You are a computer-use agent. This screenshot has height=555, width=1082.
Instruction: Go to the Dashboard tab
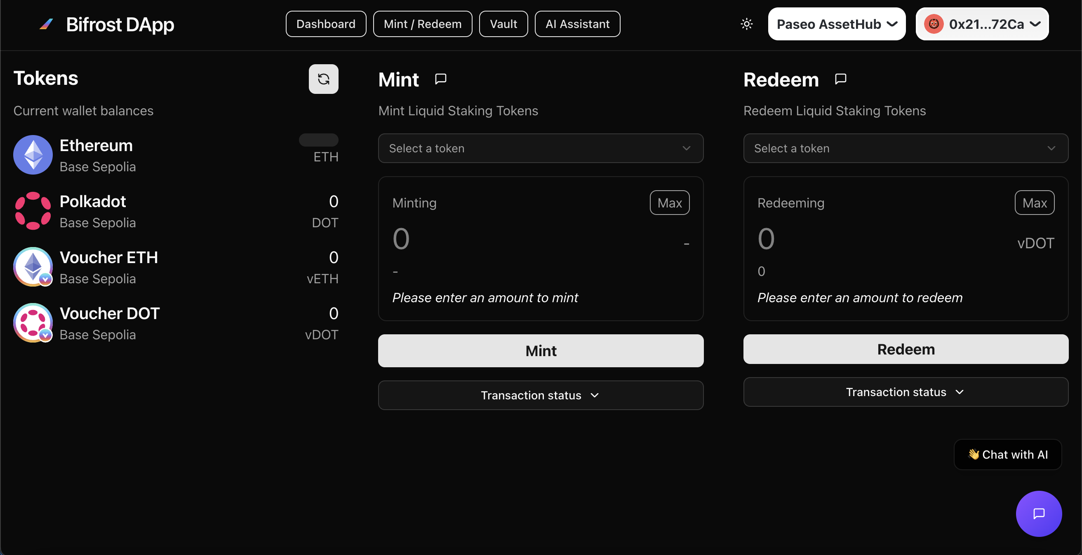[x=326, y=24]
